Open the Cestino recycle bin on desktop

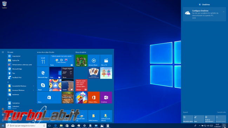(4, 5)
